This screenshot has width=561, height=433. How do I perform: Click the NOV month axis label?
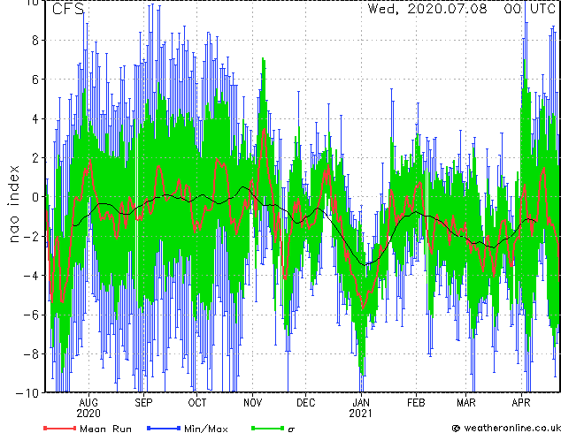point(252,403)
